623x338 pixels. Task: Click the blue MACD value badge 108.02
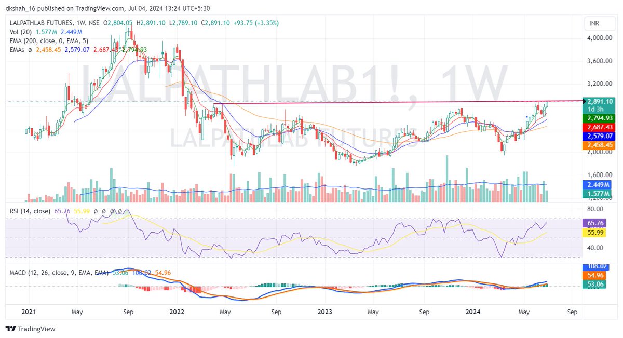pos(598,266)
